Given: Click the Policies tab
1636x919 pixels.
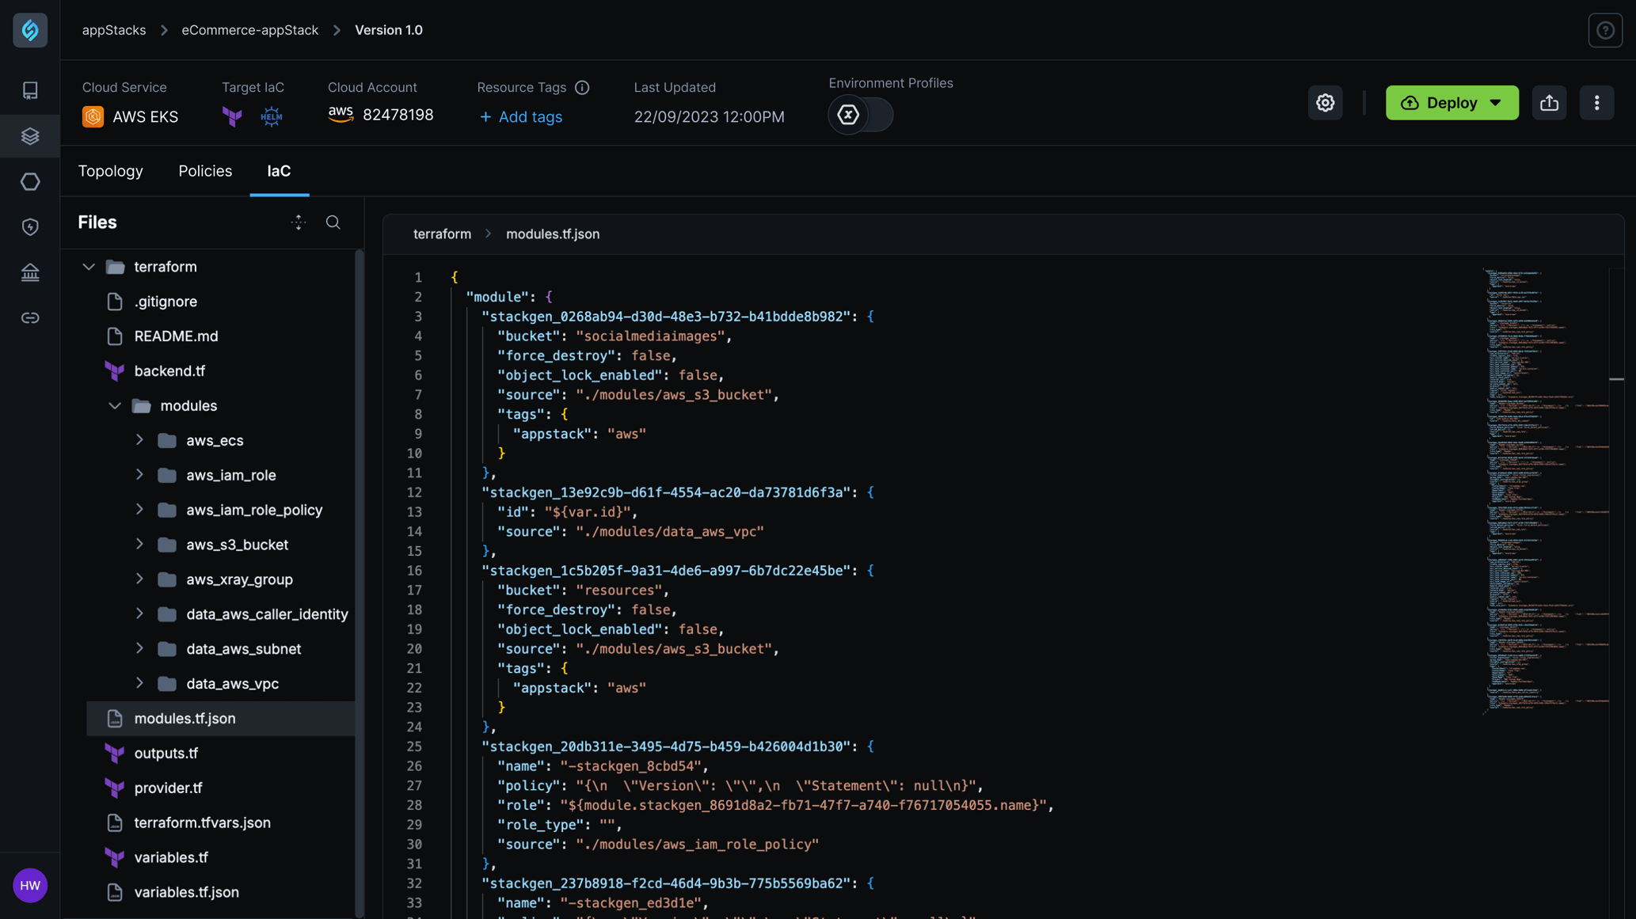Looking at the screenshot, I should (204, 172).
